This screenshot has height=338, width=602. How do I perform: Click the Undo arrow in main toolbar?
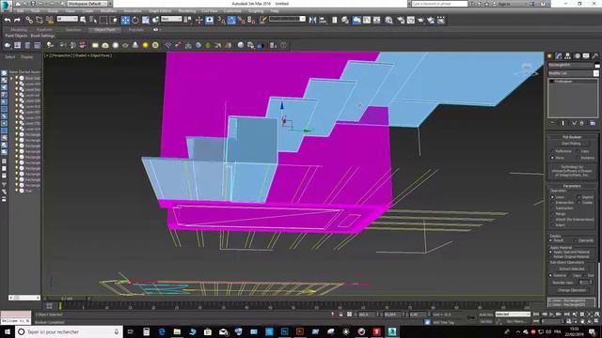click(x=8, y=20)
